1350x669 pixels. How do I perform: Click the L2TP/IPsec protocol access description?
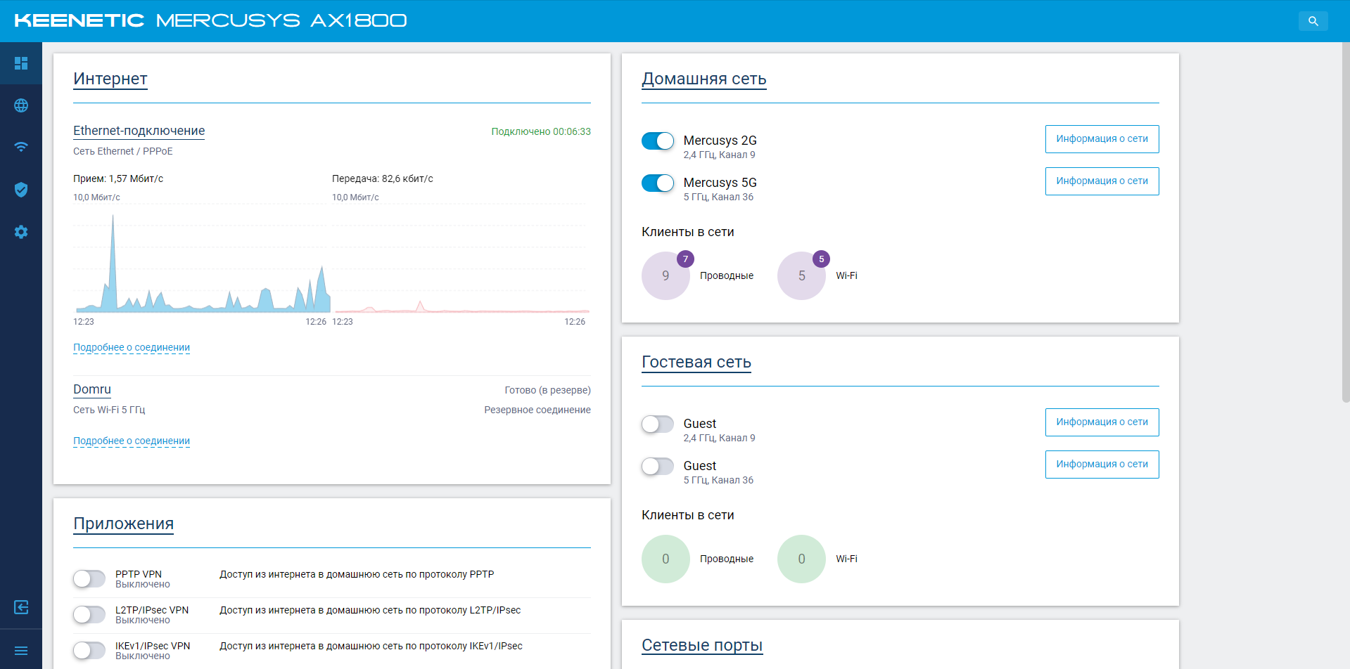click(x=370, y=610)
